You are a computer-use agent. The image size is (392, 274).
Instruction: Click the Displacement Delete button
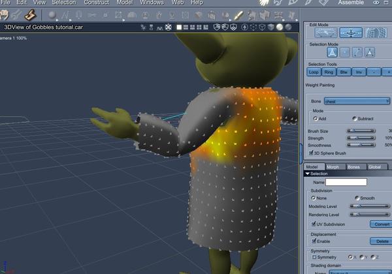pos(381,241)
